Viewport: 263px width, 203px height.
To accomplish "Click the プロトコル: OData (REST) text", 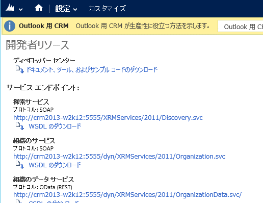I will (x=43, y=187).
